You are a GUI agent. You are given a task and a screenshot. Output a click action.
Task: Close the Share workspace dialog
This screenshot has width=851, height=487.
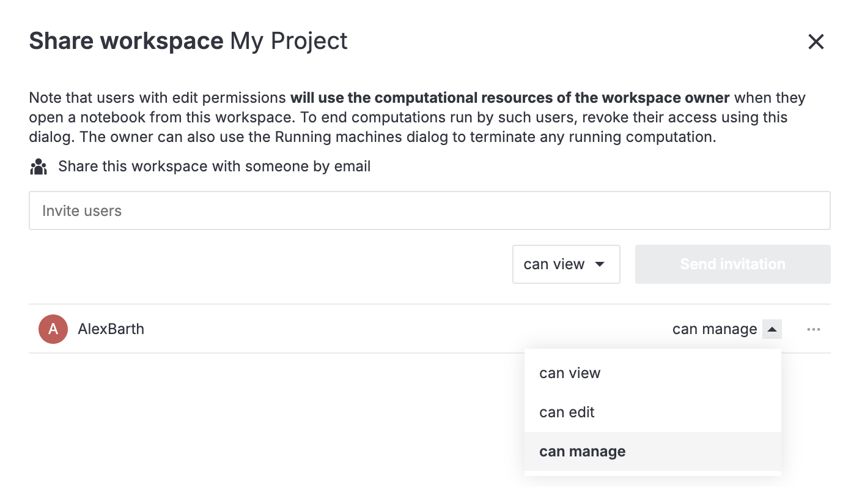[x=816, y=42]
